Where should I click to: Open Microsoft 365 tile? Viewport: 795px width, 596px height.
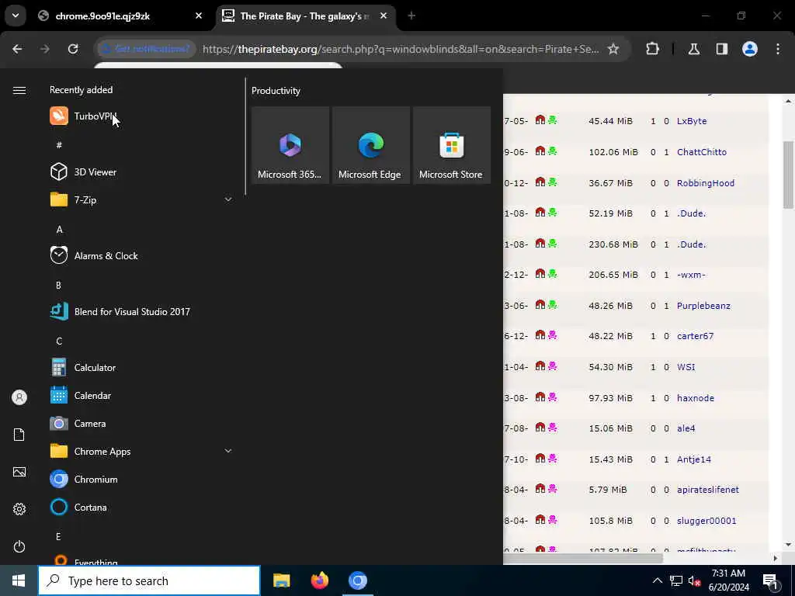point(290,145)
